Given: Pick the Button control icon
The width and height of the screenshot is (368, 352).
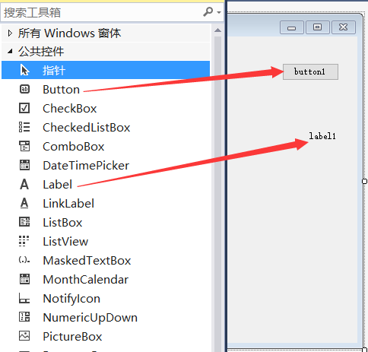Looking at the screenshot, I should point(24,89).
